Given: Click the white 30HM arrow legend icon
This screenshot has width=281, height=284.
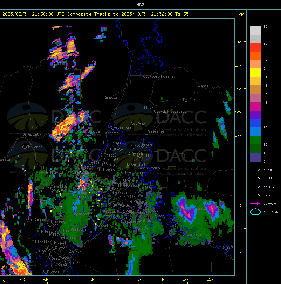Looking at the screenshot, I should (255, 178).
